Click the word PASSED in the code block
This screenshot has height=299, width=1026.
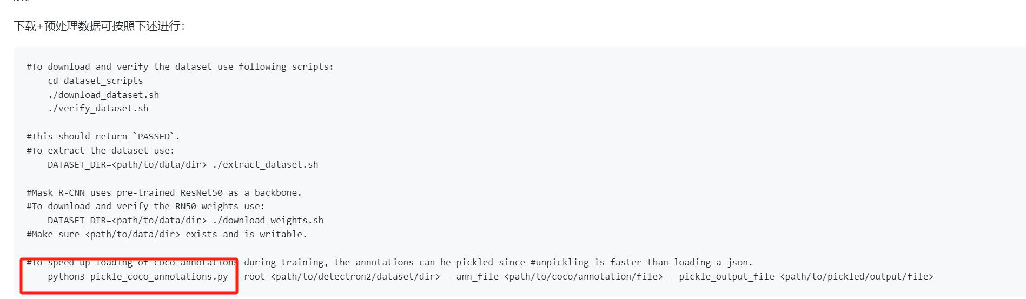(154, 136)
